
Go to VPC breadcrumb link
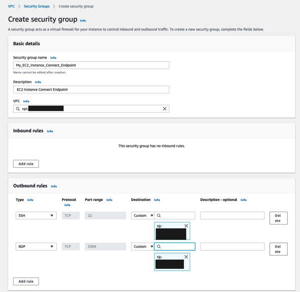pos(12,7)
